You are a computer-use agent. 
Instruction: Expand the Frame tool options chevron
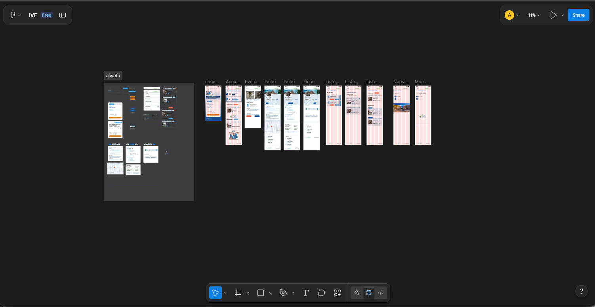point(248,293)
